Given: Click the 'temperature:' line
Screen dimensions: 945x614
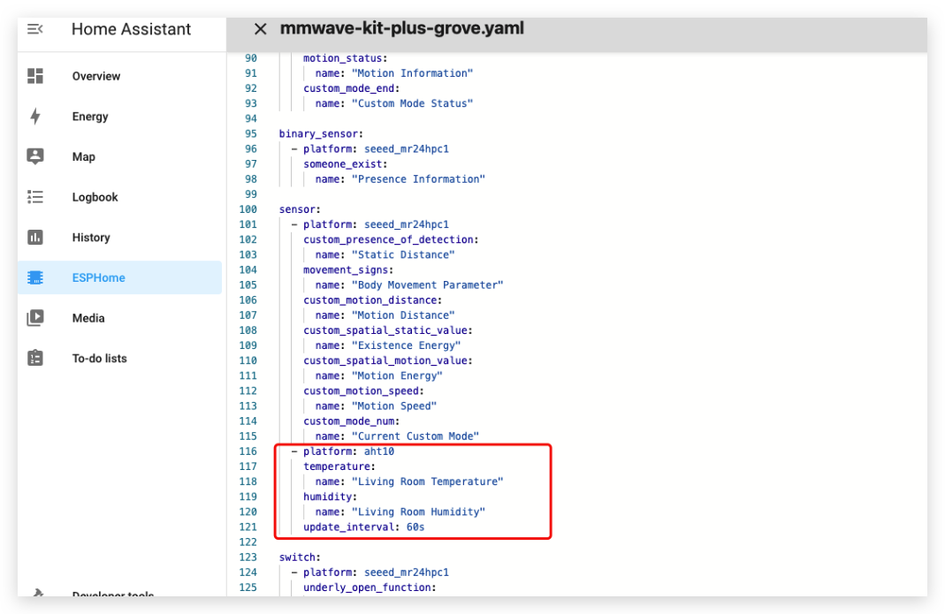Looking at the screenshot, I should [339, 466].
